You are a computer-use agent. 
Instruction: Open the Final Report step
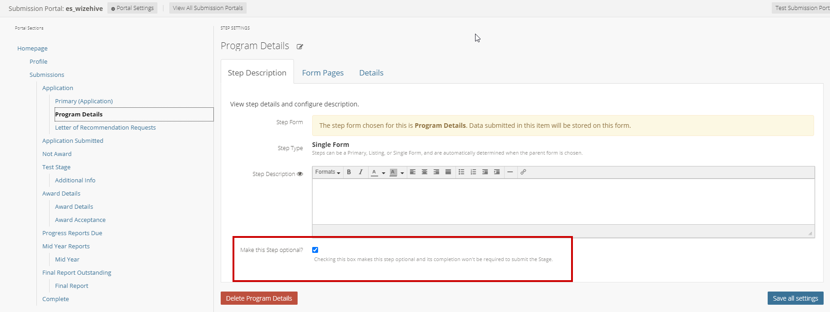[71, 286]
